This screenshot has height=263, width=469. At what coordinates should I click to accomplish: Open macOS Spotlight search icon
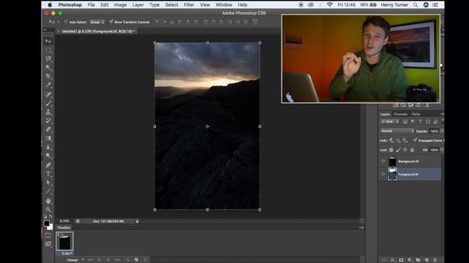(x=416, y=5)
